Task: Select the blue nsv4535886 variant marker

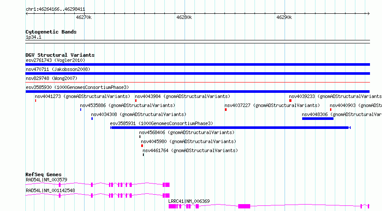Action: pos(81,110)
